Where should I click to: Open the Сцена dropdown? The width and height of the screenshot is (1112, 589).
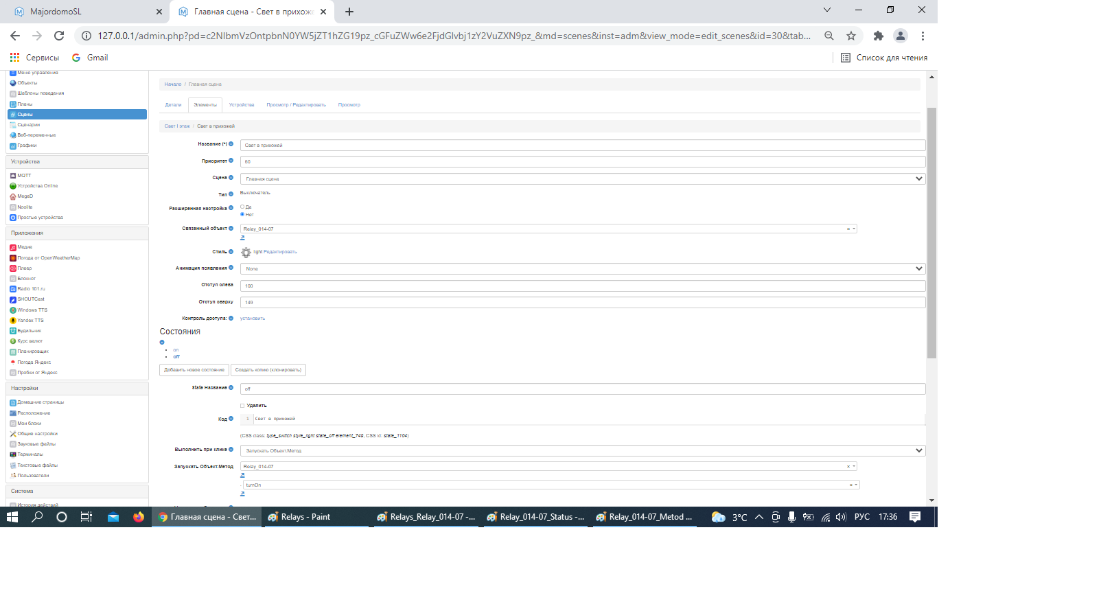583,178
